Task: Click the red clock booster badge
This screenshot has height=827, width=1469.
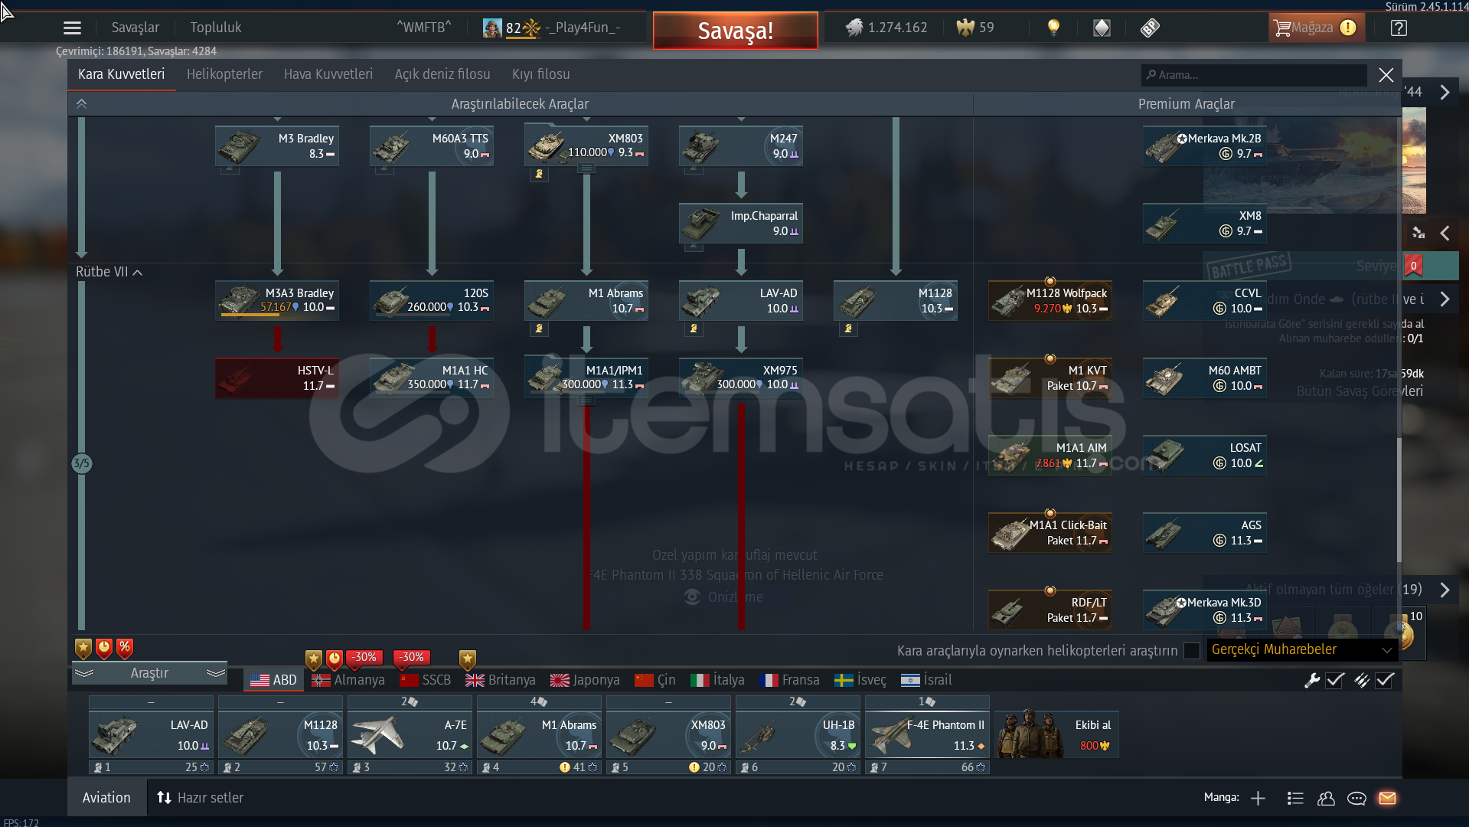Action: click(x=104, y=648)
